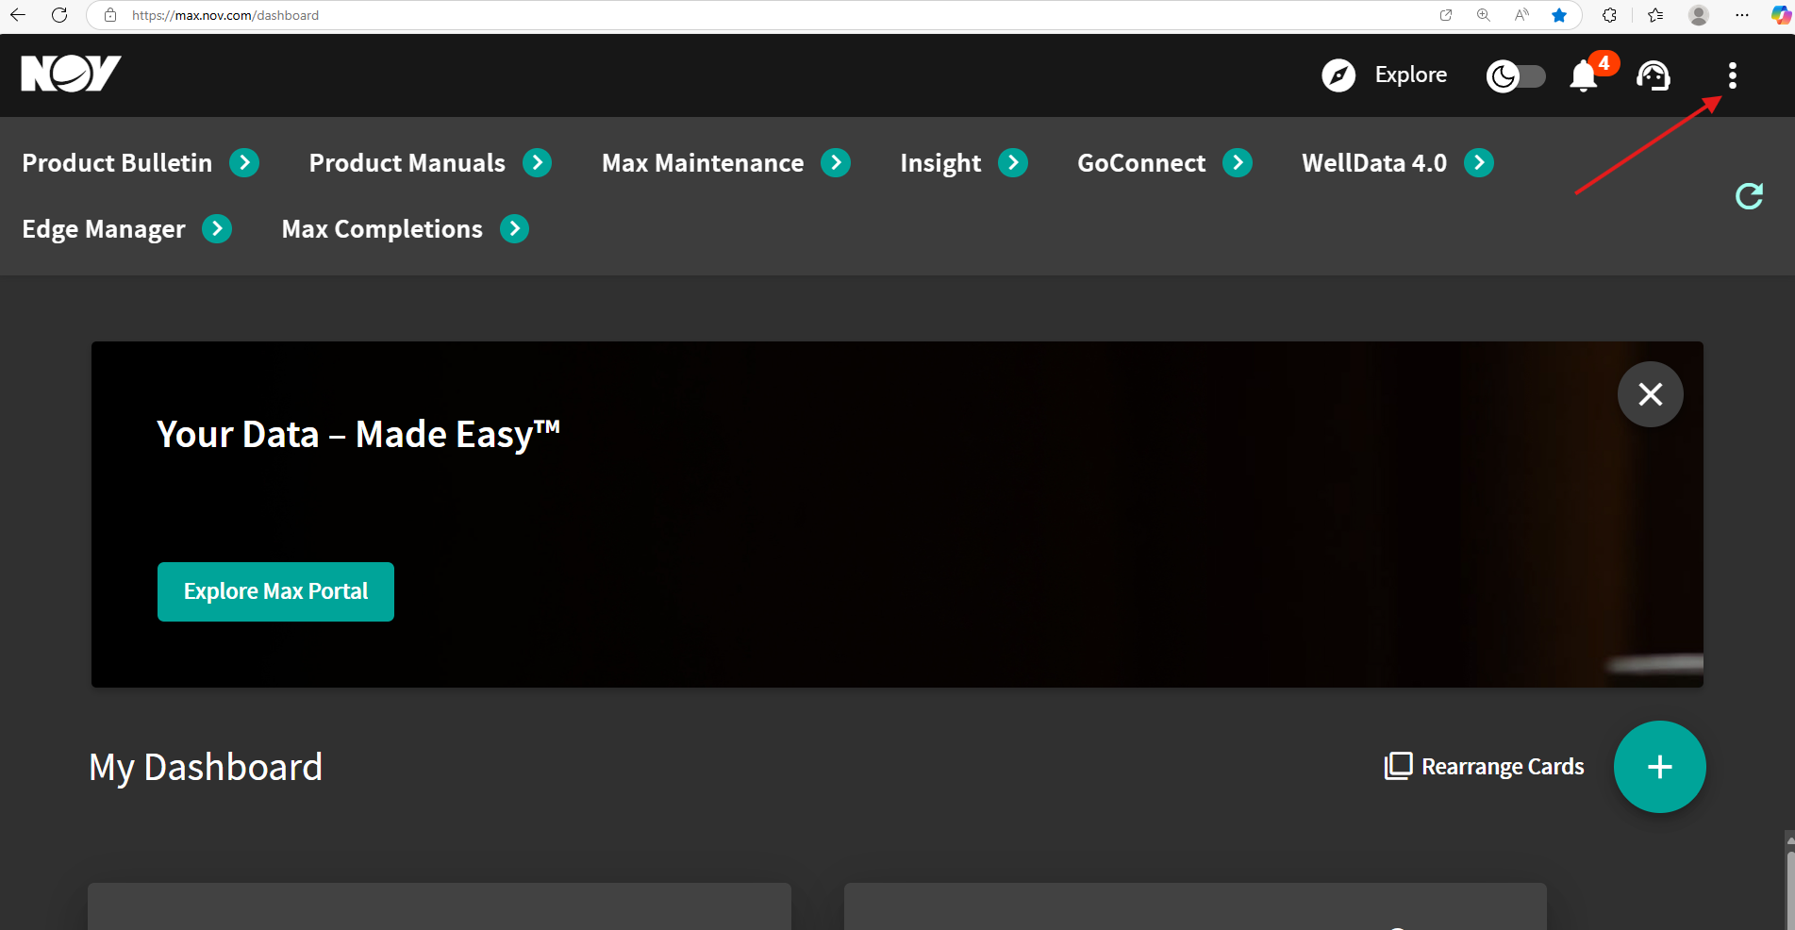This screenshot has width=1795, height=930.
Task: Click arrow next to Max Completions
Action: [514, 229]
